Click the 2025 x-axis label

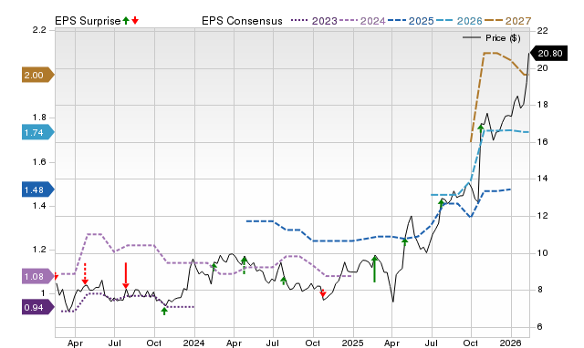pos(353,343)
